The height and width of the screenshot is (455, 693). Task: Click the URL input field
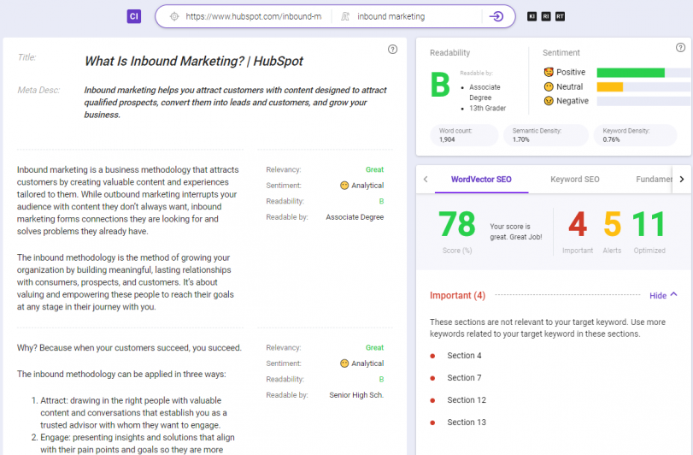click(253, 16)
